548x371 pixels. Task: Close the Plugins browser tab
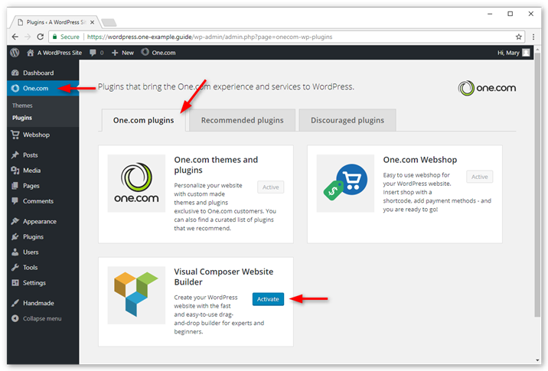[x=92, y=22]
